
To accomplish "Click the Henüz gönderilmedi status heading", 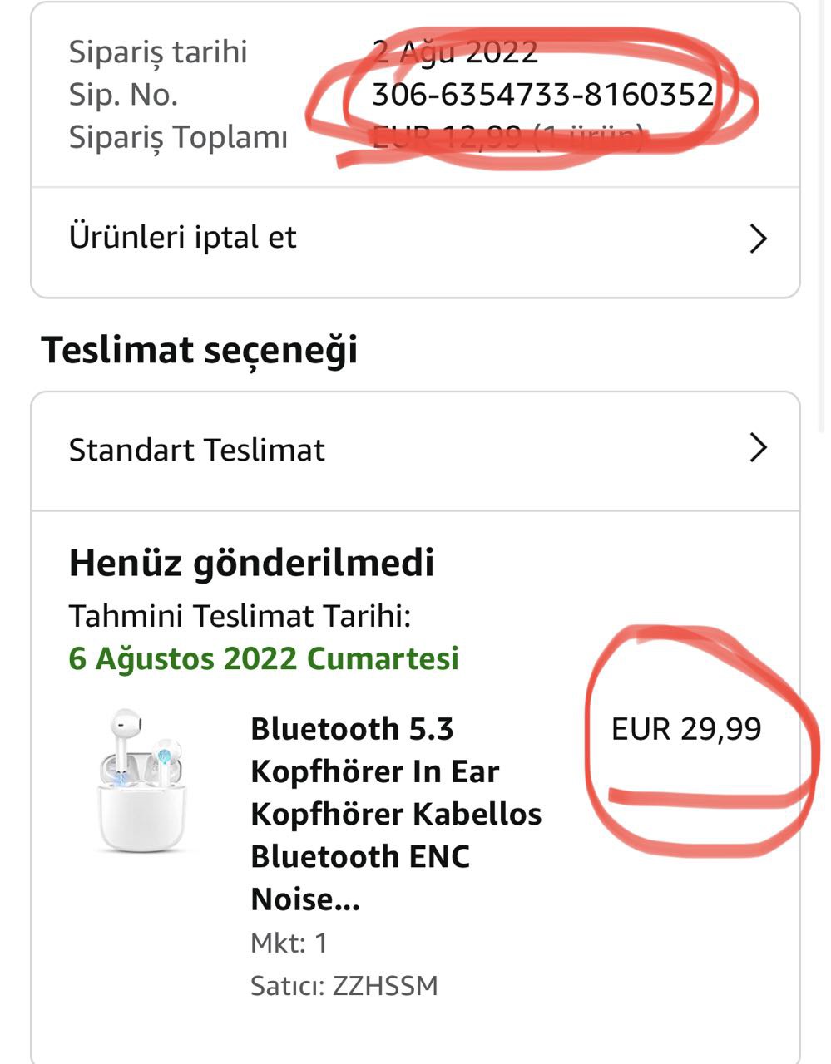I will tap(251, 563).
